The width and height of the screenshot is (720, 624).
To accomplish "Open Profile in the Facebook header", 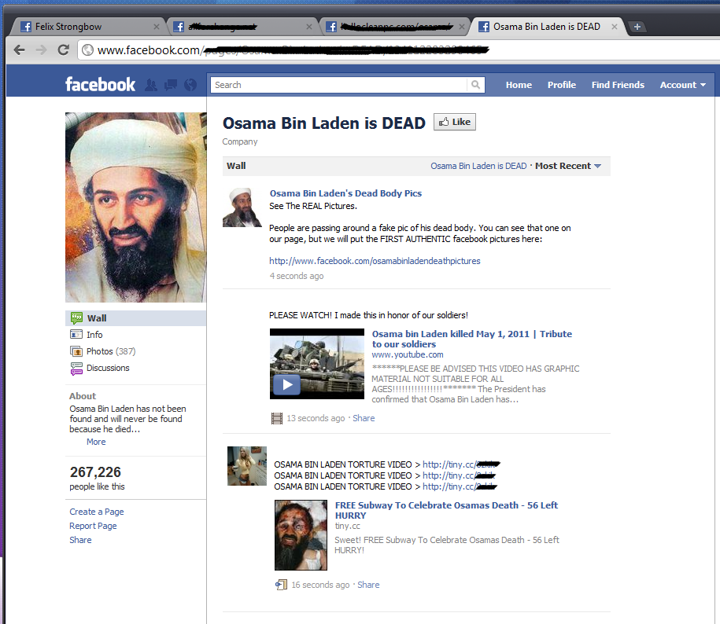I will tap(562, 85).
